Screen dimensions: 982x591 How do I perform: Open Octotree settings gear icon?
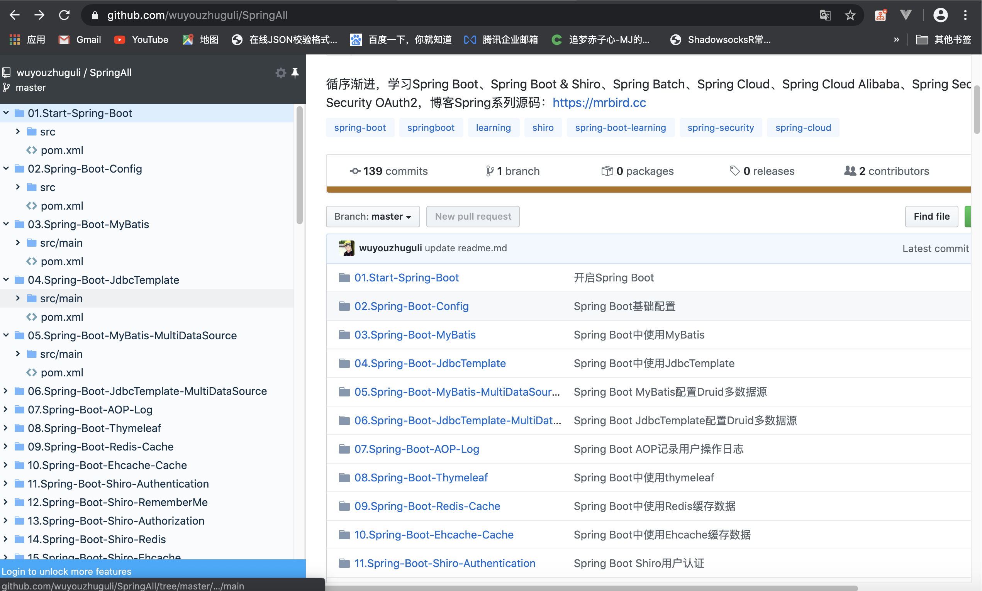click(281, 73)
